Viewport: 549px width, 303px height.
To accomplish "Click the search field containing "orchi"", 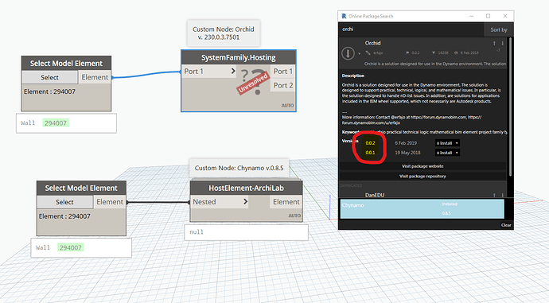I will click(x=411, y=29).
